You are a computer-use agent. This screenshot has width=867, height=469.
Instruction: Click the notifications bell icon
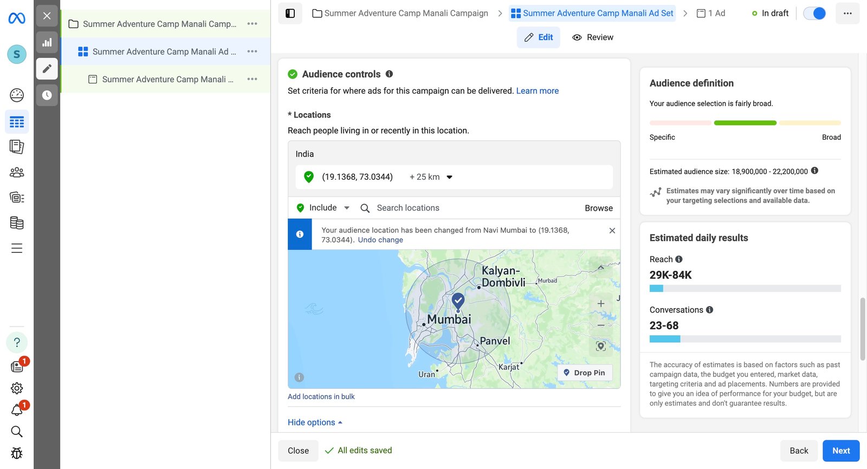17,410
